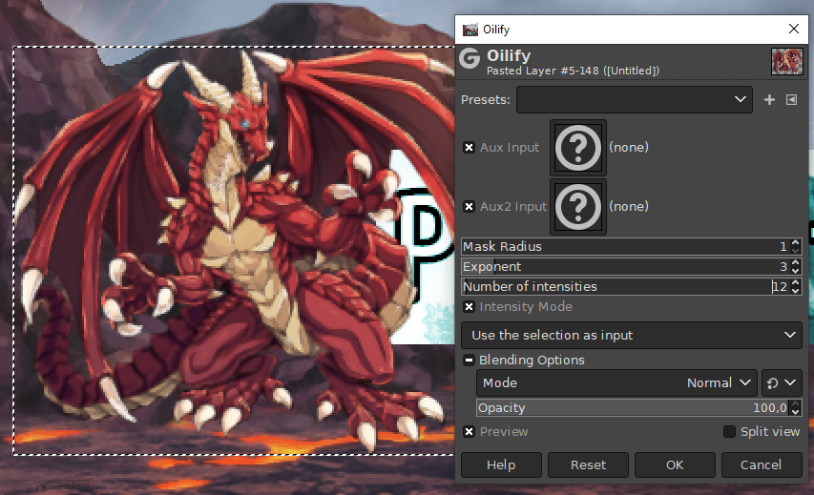Decrease Exponent with down arrow
Viewport: 814px width, 495px height.
pos(795,271)
